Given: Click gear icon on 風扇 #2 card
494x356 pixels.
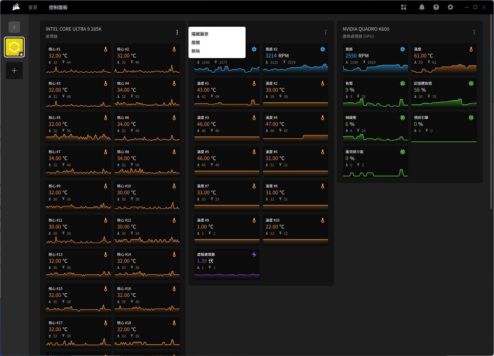Looking at the screenshot, I should click(x=323, y=49).
